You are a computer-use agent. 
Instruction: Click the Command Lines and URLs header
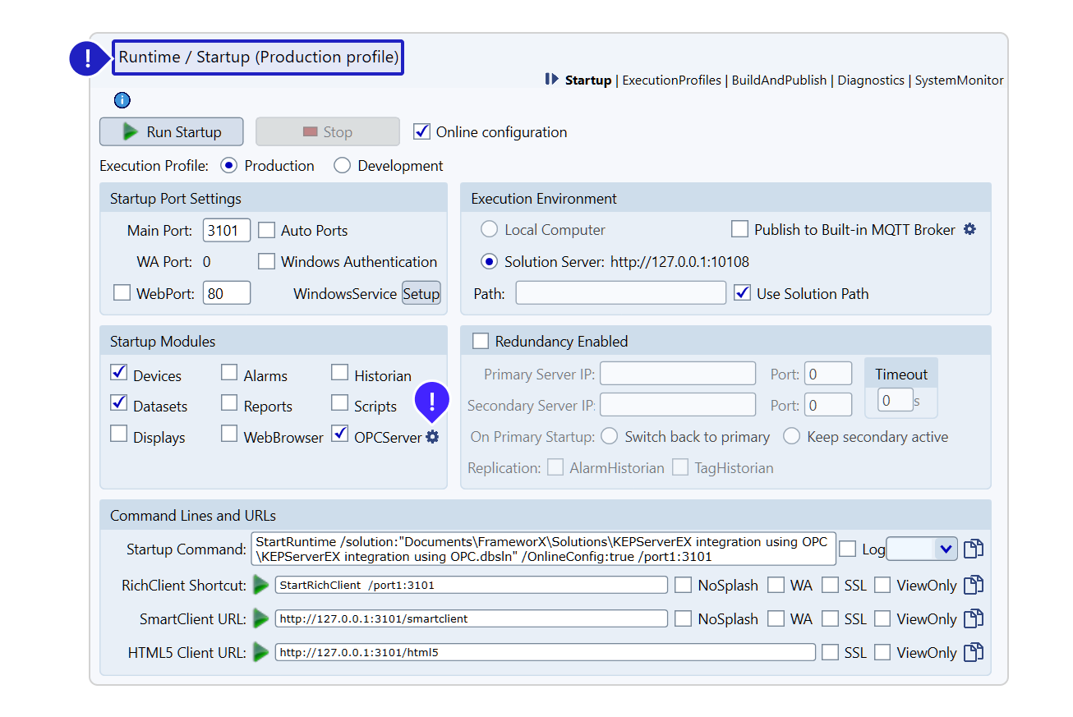pos(193,516)
